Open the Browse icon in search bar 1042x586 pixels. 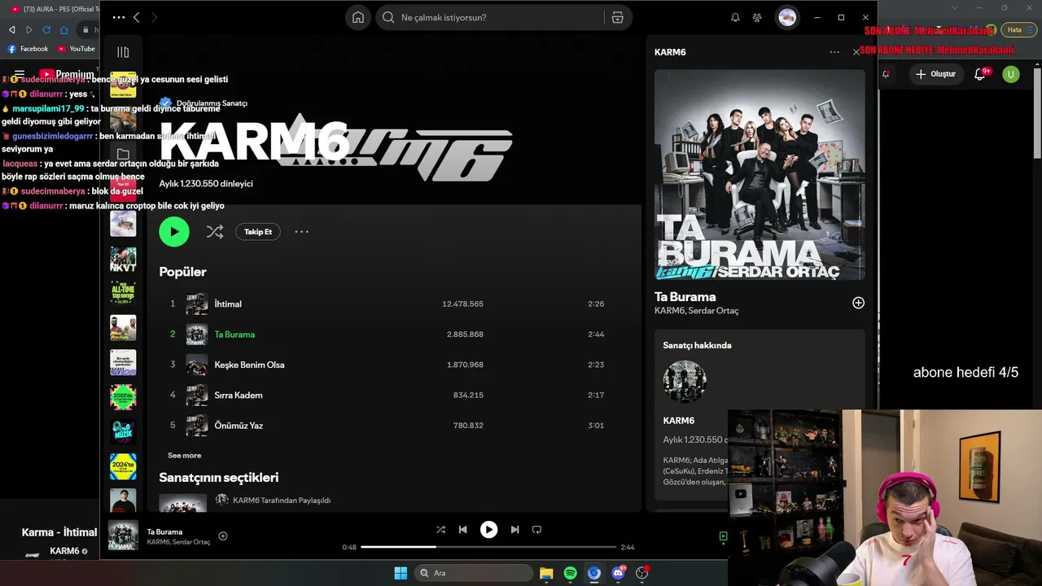pyautogui.click(x=617, y=17)
